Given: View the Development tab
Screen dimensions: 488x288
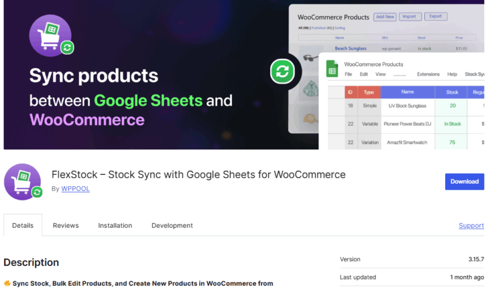Looking at the screenshot, I should 172,226.
